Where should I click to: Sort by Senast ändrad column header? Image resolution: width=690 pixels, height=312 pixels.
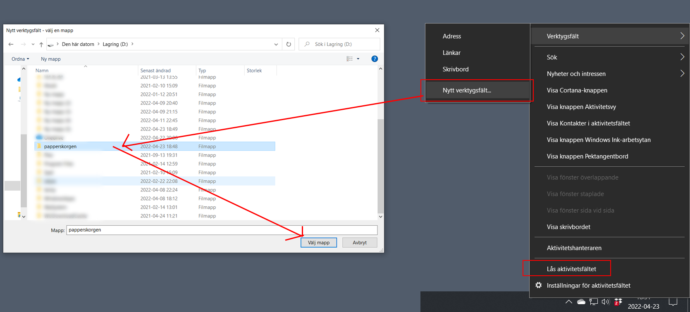167,71
